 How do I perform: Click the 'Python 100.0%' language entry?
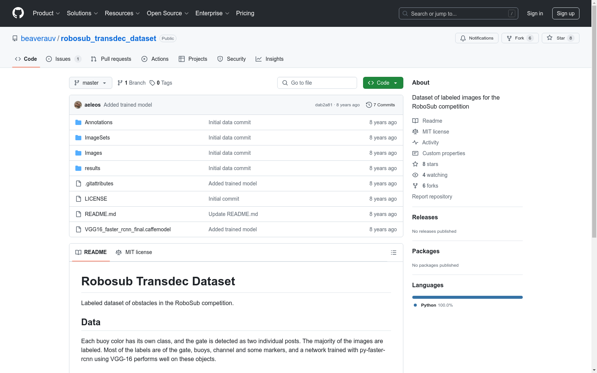(x=433, y=305)
